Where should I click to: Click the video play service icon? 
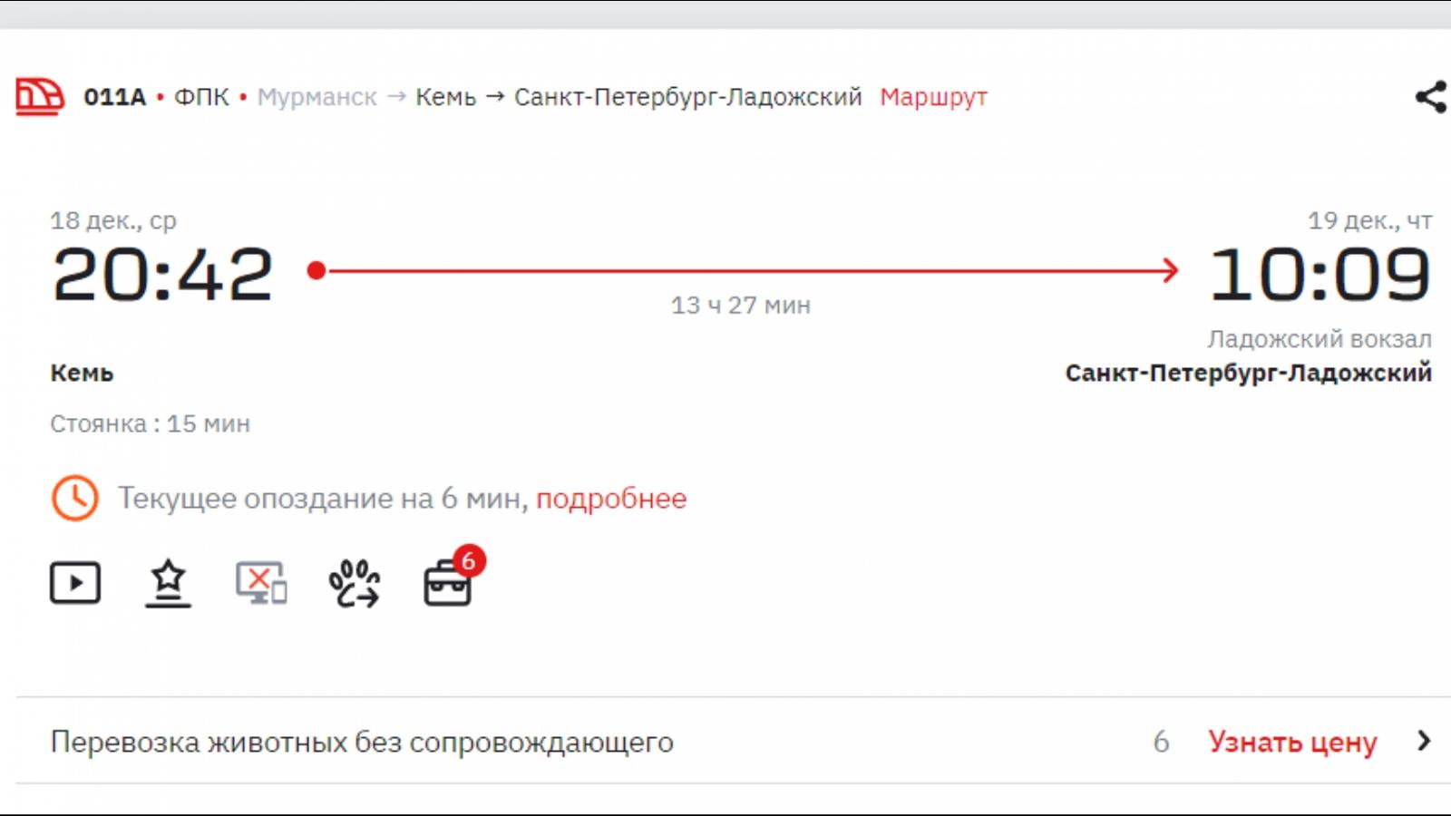point(74,583)
